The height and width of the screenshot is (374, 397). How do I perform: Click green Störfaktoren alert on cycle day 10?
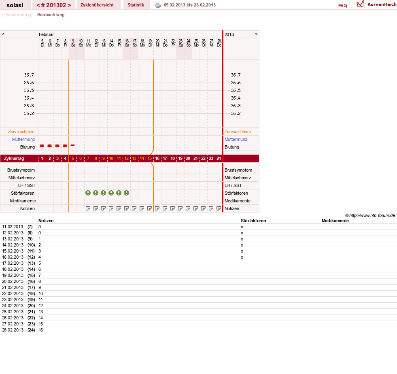[111, 193]
